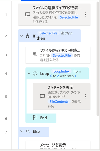
Task: Select the ファイルからテキストを読 action card
Action: 58,55
